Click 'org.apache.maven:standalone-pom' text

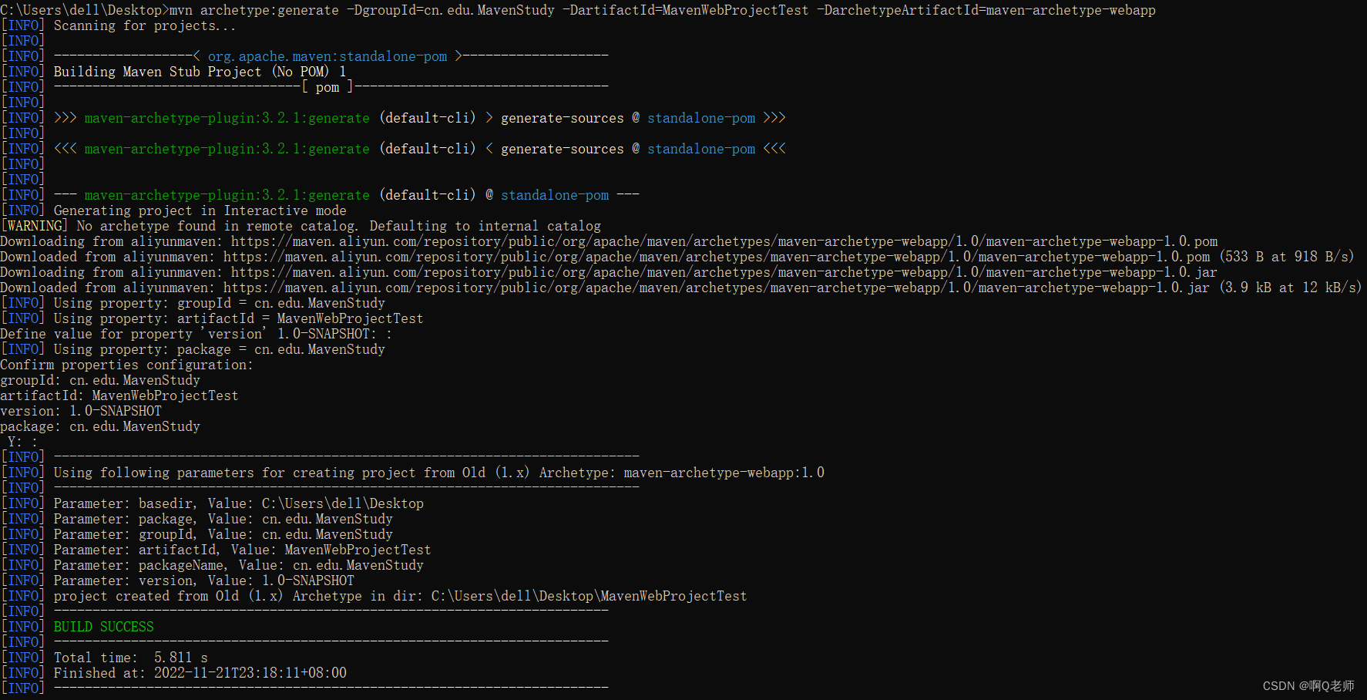click(327, 56)
